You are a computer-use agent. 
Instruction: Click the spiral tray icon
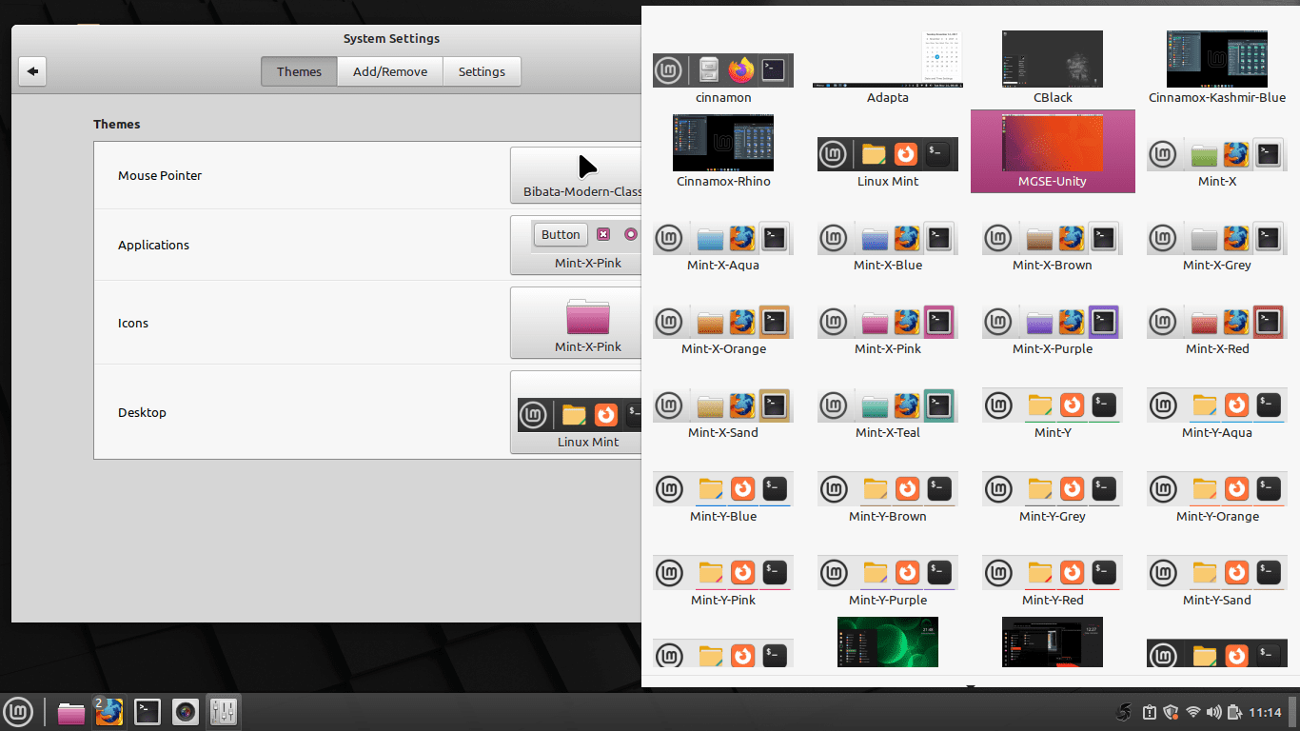click(x=1124, y=712)
